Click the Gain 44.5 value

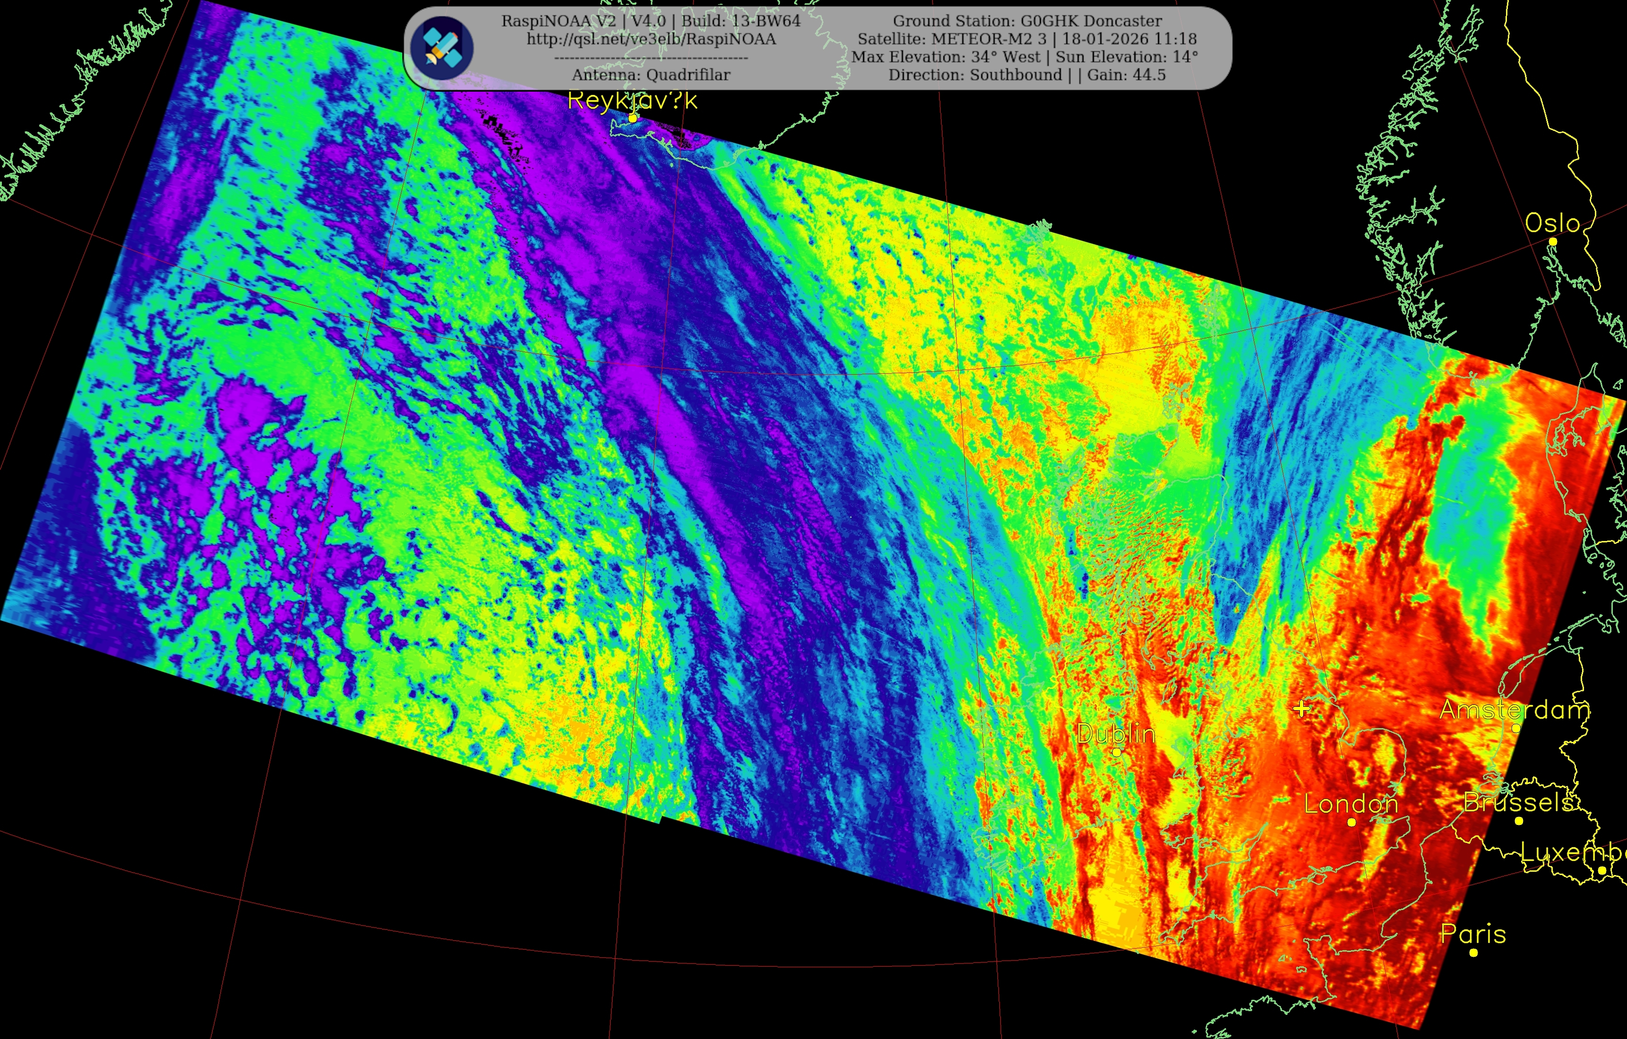coord(1125,75)
